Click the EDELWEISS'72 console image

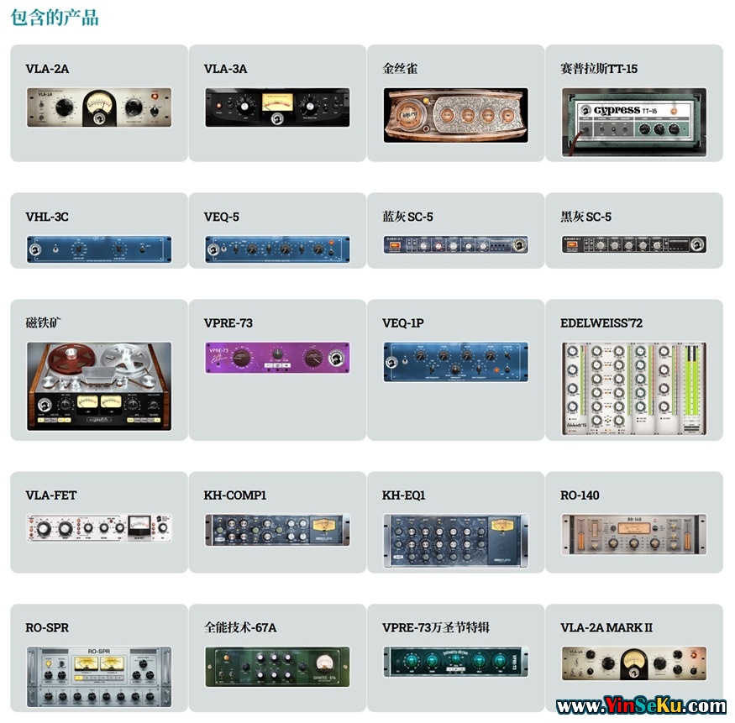(x=634, y=389)
